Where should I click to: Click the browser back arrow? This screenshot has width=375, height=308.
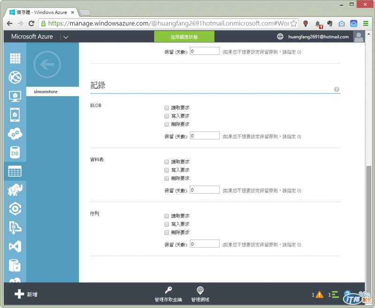(9, 23)
